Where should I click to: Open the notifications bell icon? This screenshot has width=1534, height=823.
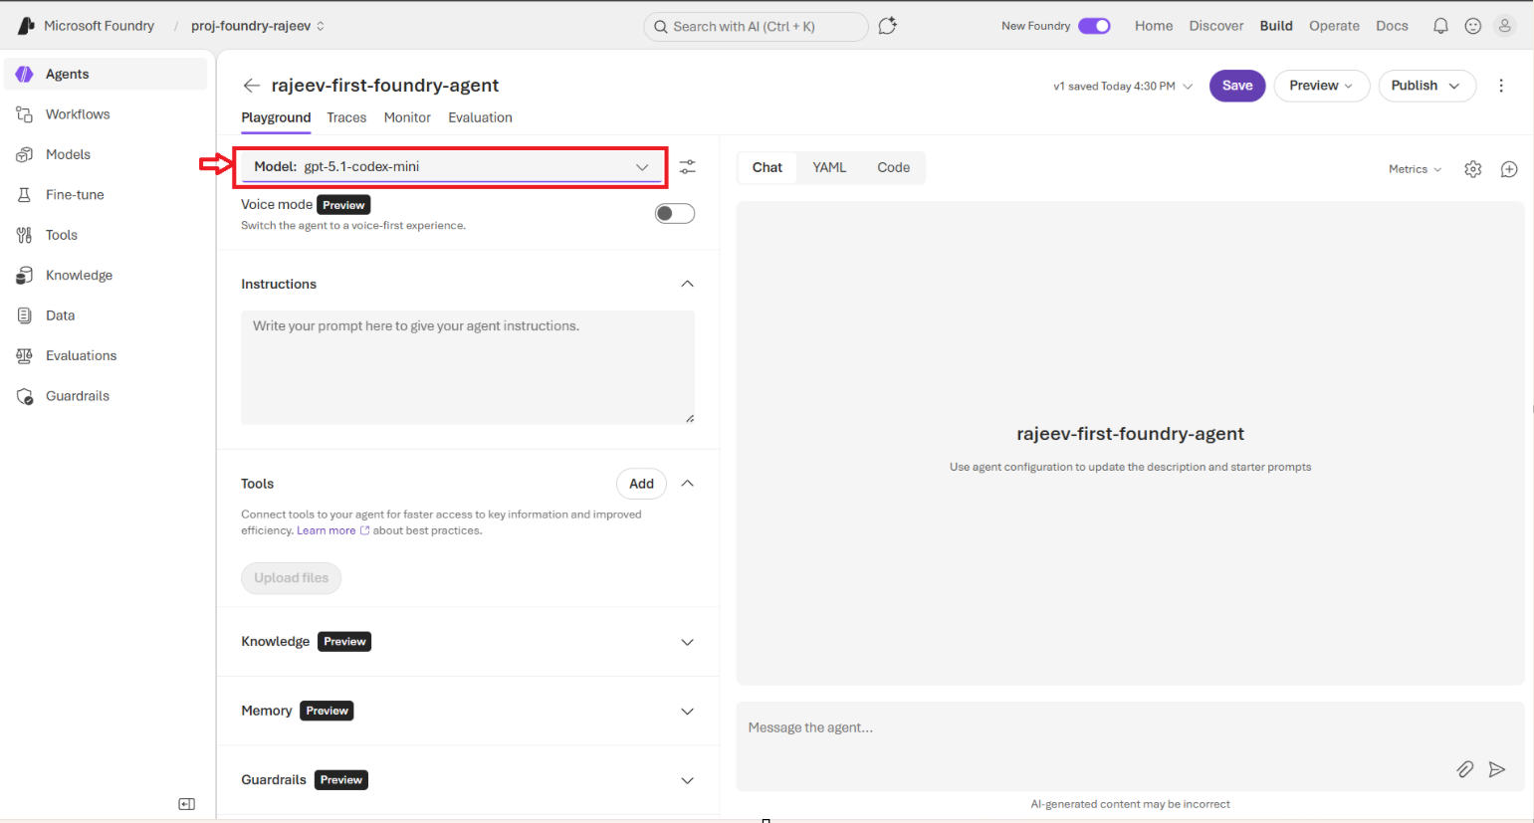[x=1439, y=26]
